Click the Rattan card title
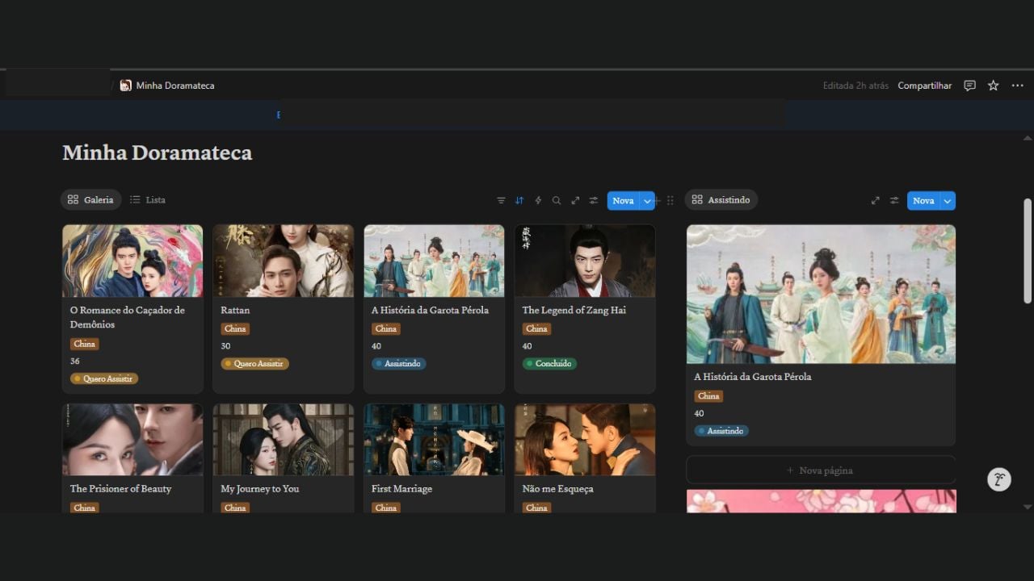Image resolution: width=1034 pixels, height=581 pixels. (235, 310)
